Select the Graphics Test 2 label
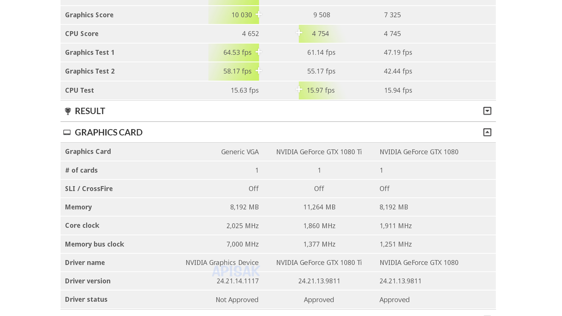This screenshot has width=562, height=316. (x=90, y=71)
